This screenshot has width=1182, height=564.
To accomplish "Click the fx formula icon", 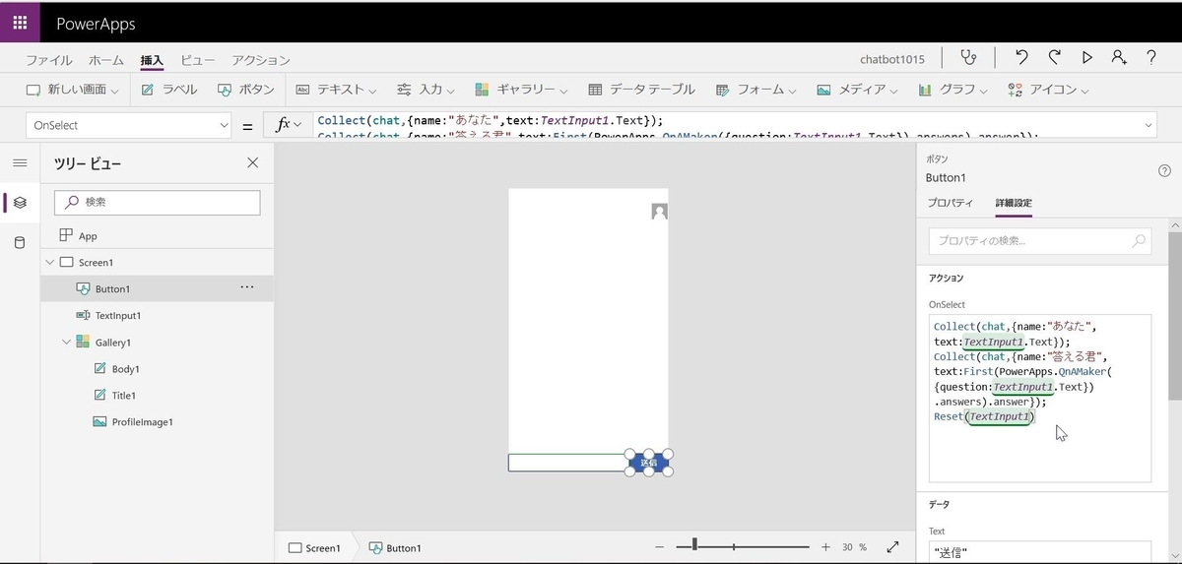I will pos(283,125).
